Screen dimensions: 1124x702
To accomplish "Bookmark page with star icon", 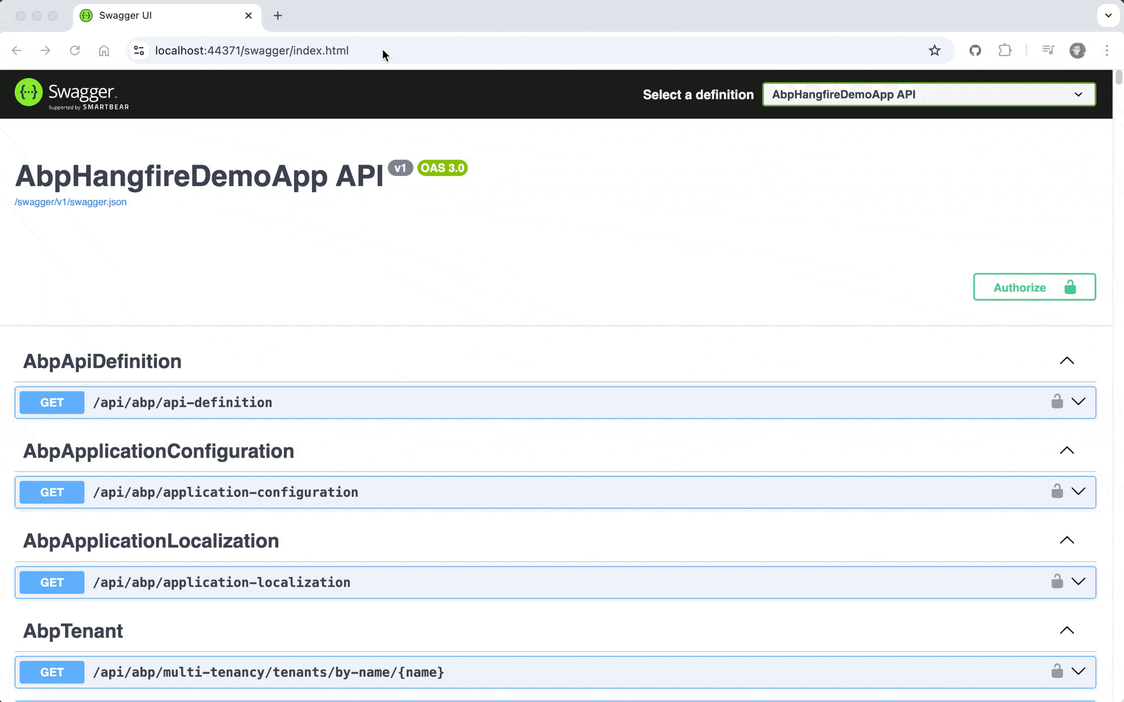I will click(934, 51).
